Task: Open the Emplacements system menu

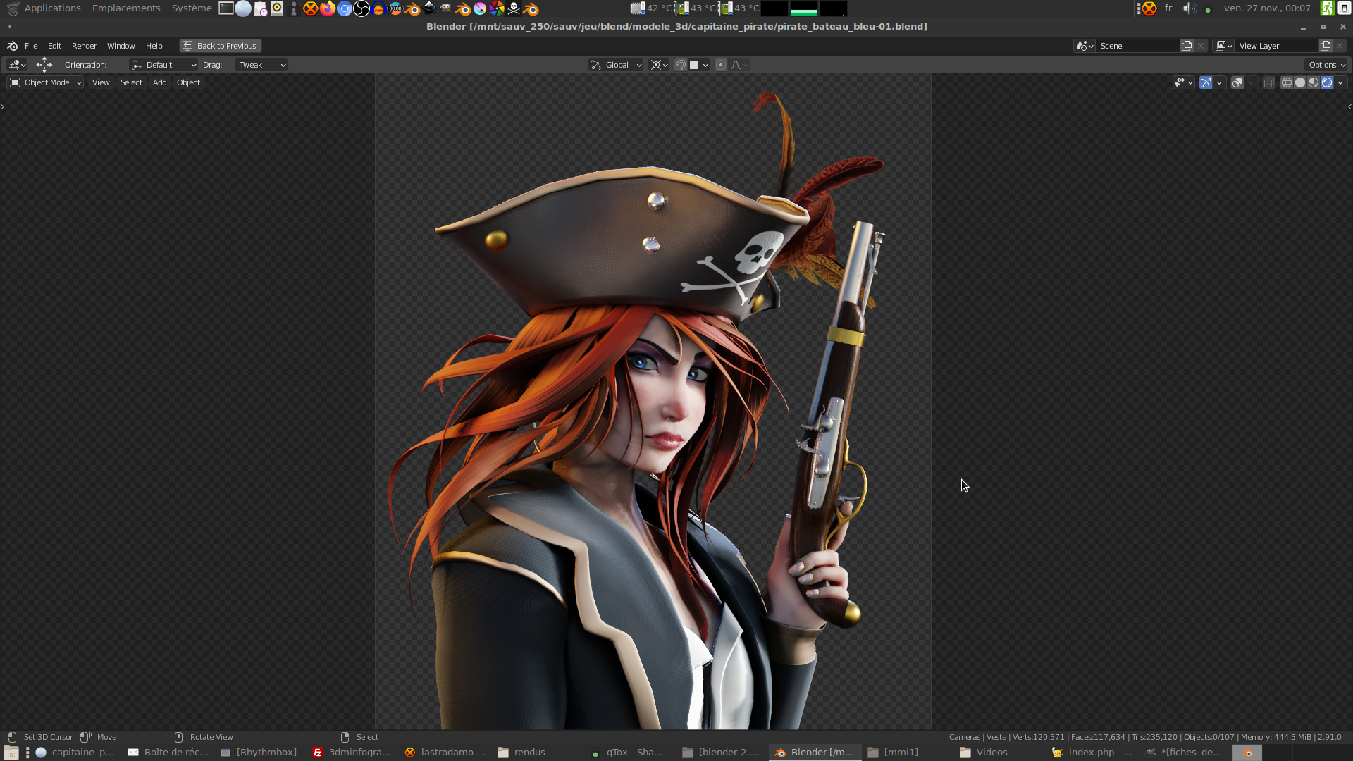Action: [126, 8]
